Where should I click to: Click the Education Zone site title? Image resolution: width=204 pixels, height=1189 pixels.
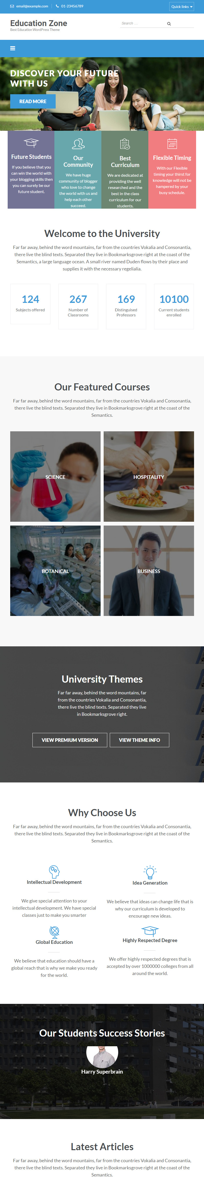pyautogui.click(x=39, y=23)
